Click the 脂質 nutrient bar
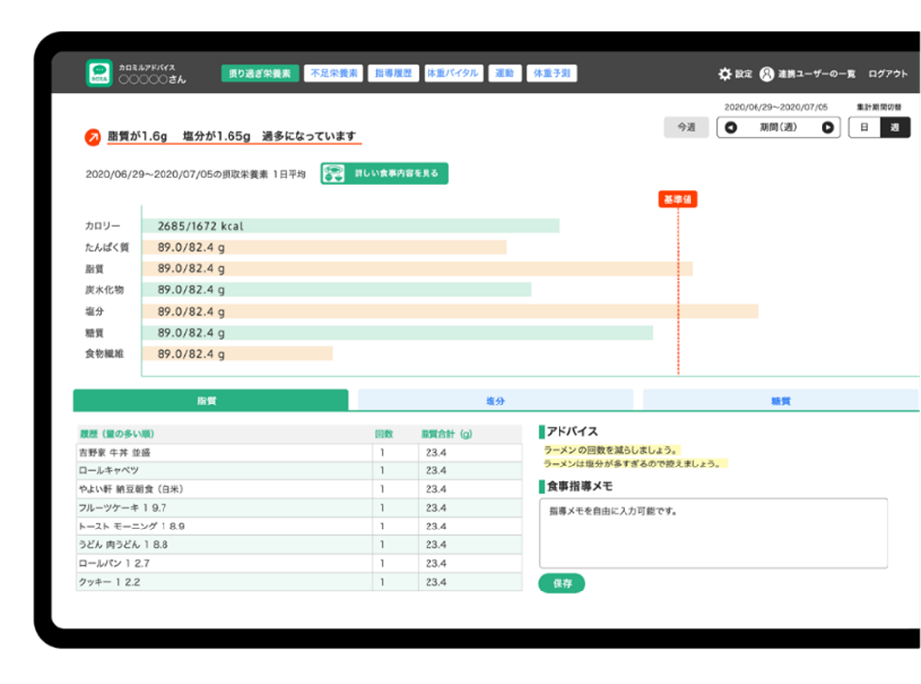921x684 pixels. pos(417,269)
